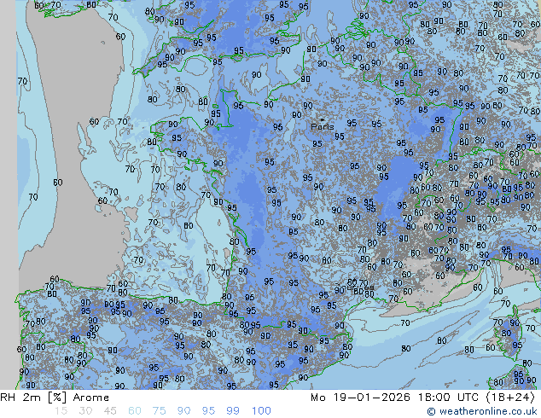Select the 45 percent legend value
This screenshot has width=541, height=418.
(x=110, y=411)
